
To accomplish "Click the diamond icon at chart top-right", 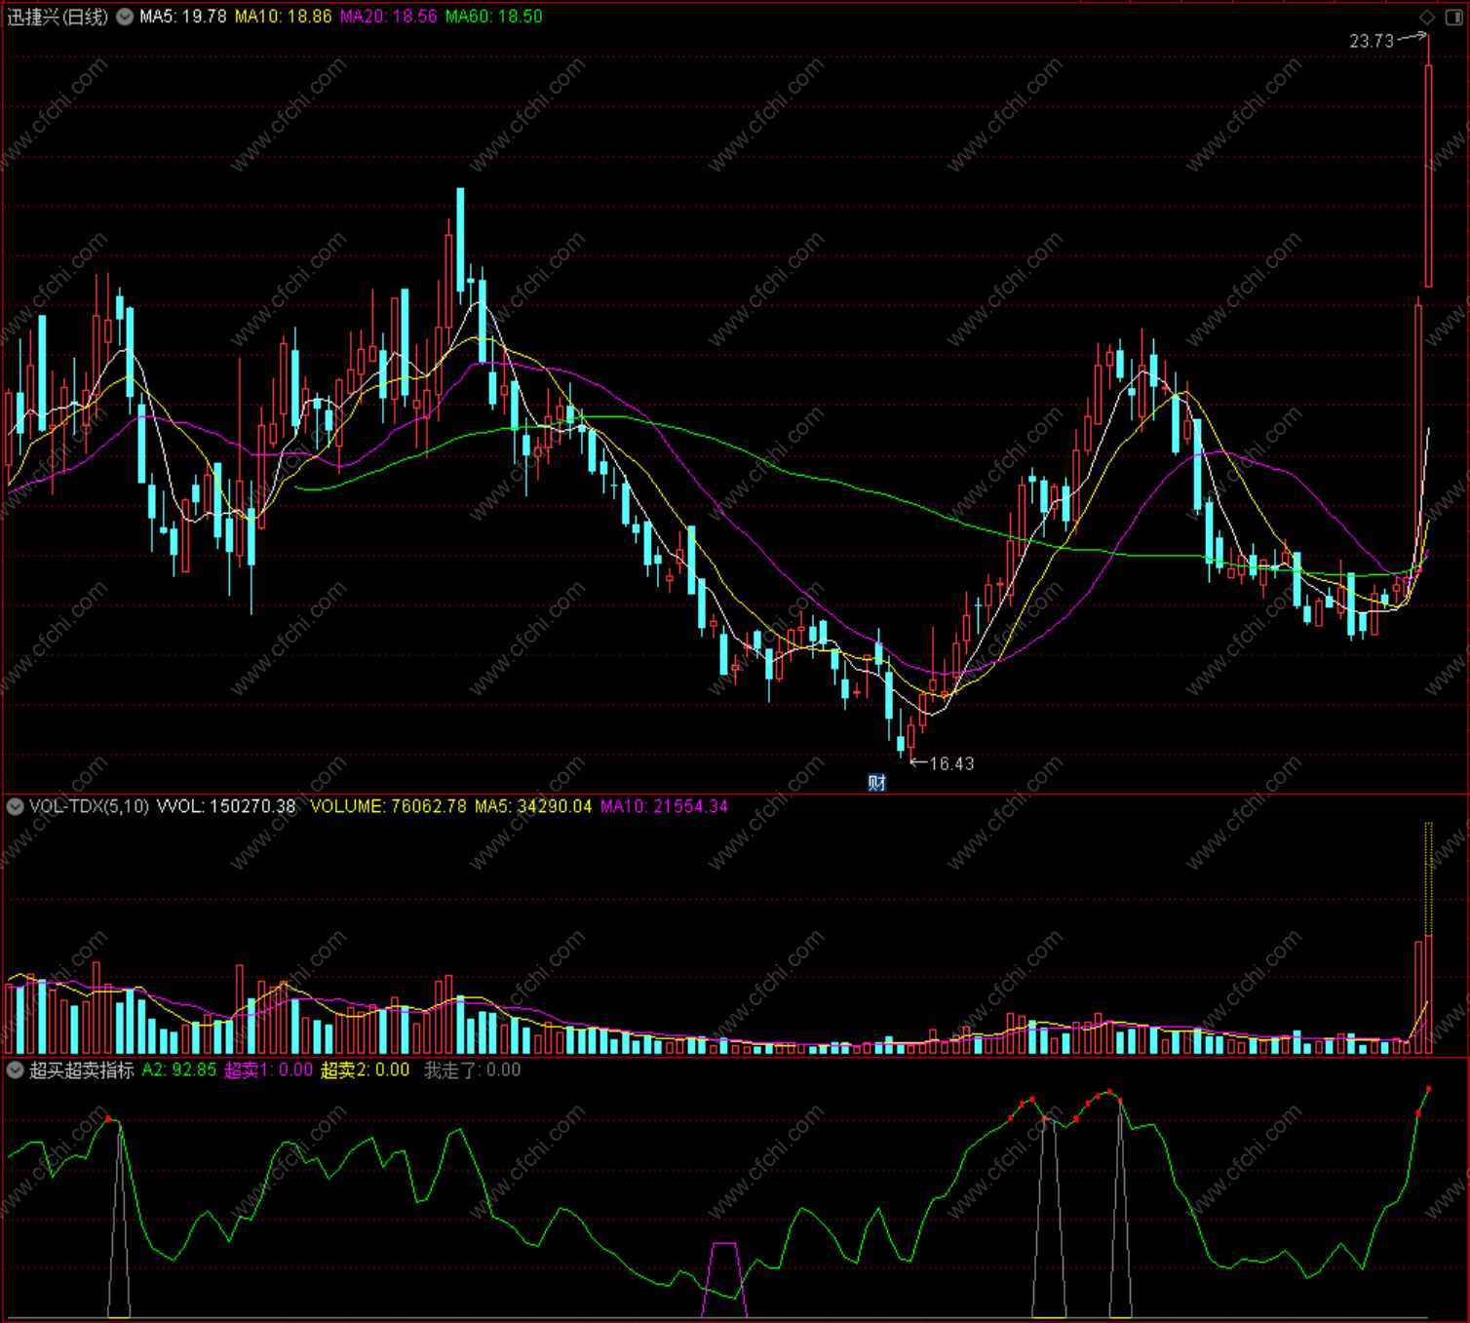I will tap(1427, 17).
